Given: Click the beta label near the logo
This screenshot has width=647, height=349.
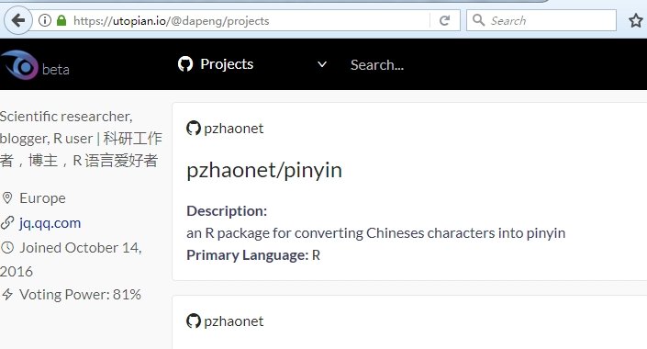Looking at the screenshot, I should [56, 70].
